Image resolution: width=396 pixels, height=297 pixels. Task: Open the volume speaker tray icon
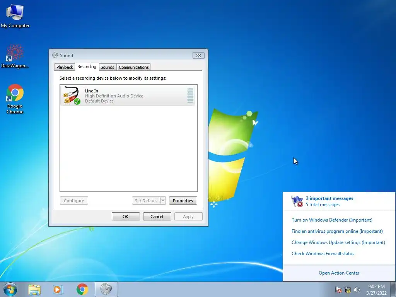357,290
